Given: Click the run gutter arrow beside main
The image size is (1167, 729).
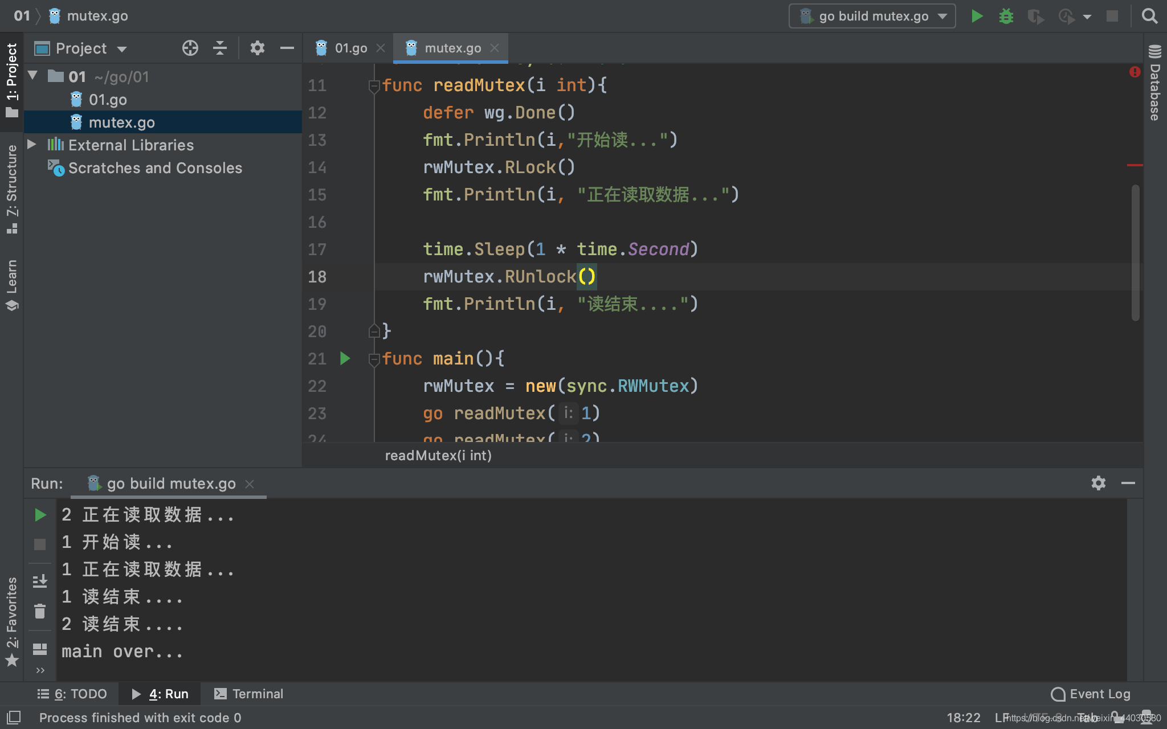Looking at the screenshot, I should (345, 358).
